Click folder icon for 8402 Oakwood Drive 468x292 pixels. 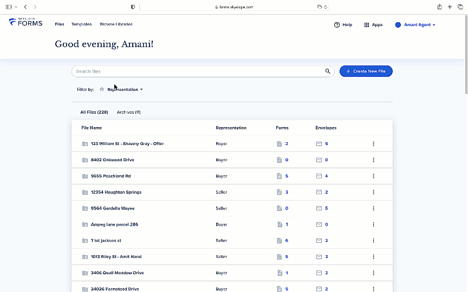click(x=85, y=160)
